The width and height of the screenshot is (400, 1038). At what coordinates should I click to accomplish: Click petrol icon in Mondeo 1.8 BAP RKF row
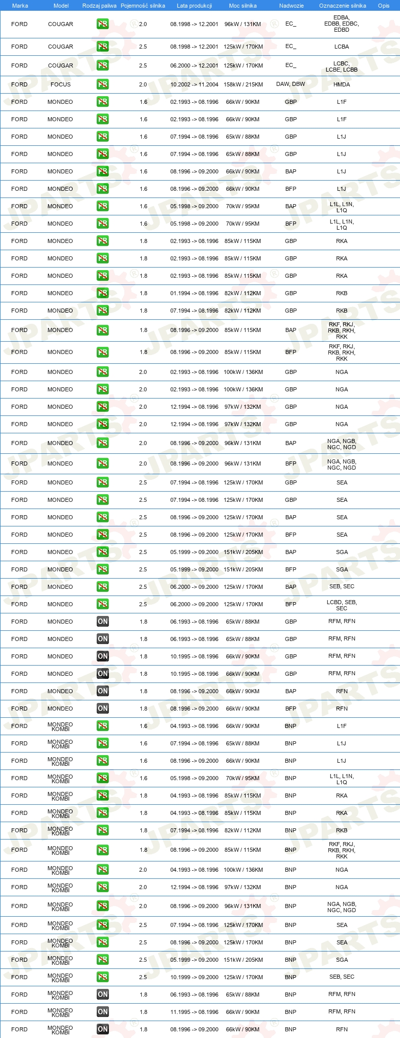103,330
